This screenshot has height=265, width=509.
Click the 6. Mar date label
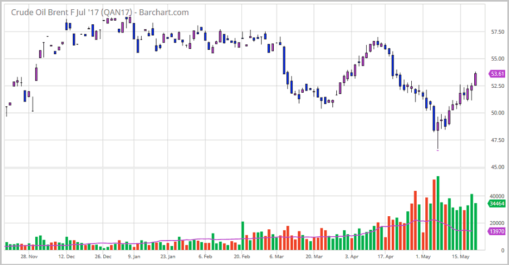[x=277, y=256]
